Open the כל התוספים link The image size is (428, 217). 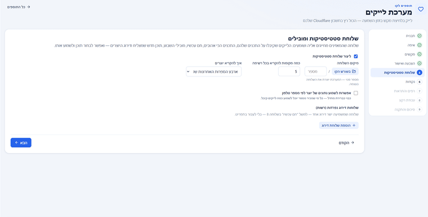(x=19, y=7)
